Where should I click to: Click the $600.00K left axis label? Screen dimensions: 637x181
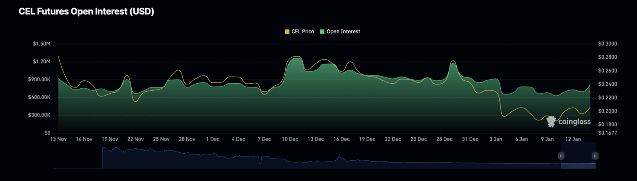pos(39,97)
